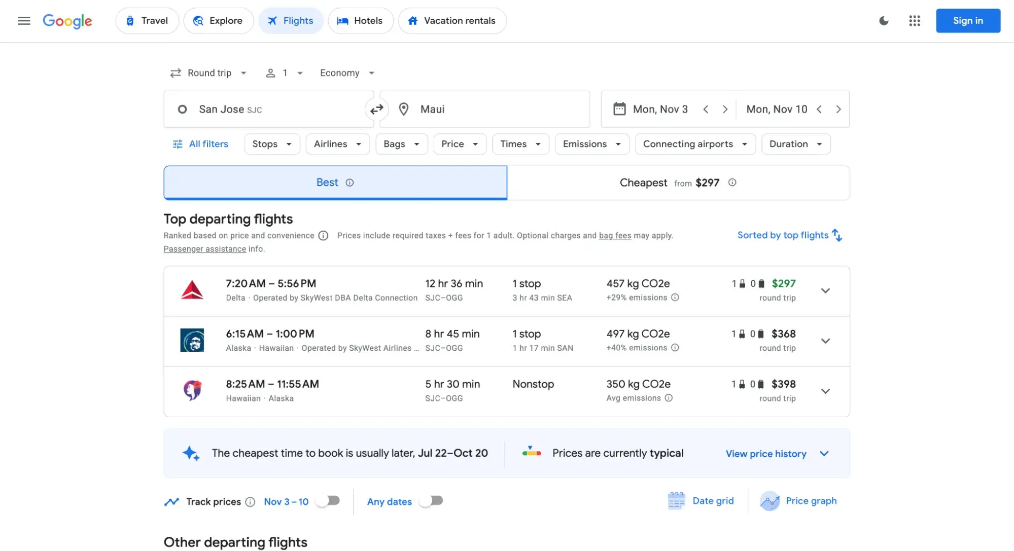Swap origin and destination airports
Image resolution: width=1014 pixels, height=551 pixels.
[376, 109]
